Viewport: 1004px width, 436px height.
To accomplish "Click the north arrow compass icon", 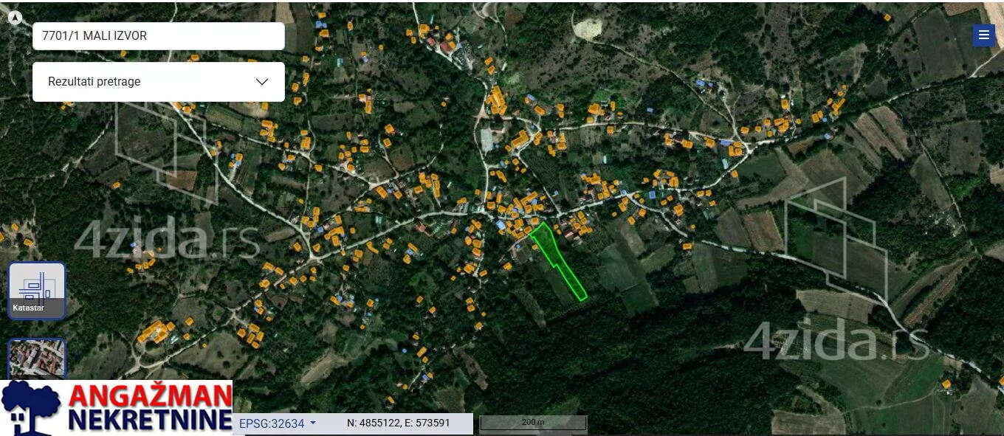I will point(15,18).
